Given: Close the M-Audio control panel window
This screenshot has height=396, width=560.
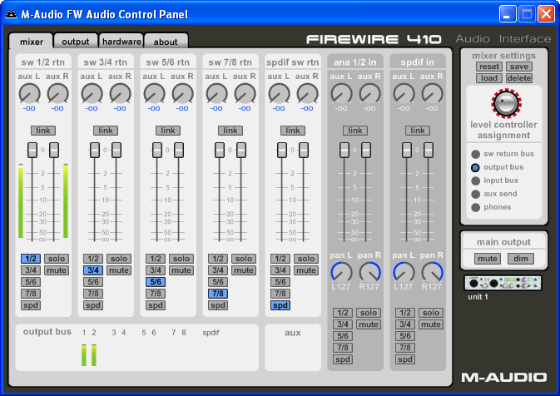Looking at the screenshot, I should (x=547, y=14).
